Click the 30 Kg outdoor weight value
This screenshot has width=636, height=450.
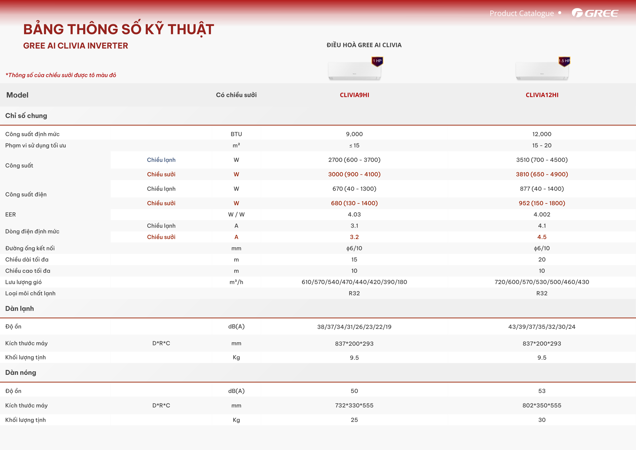point(542,420)
